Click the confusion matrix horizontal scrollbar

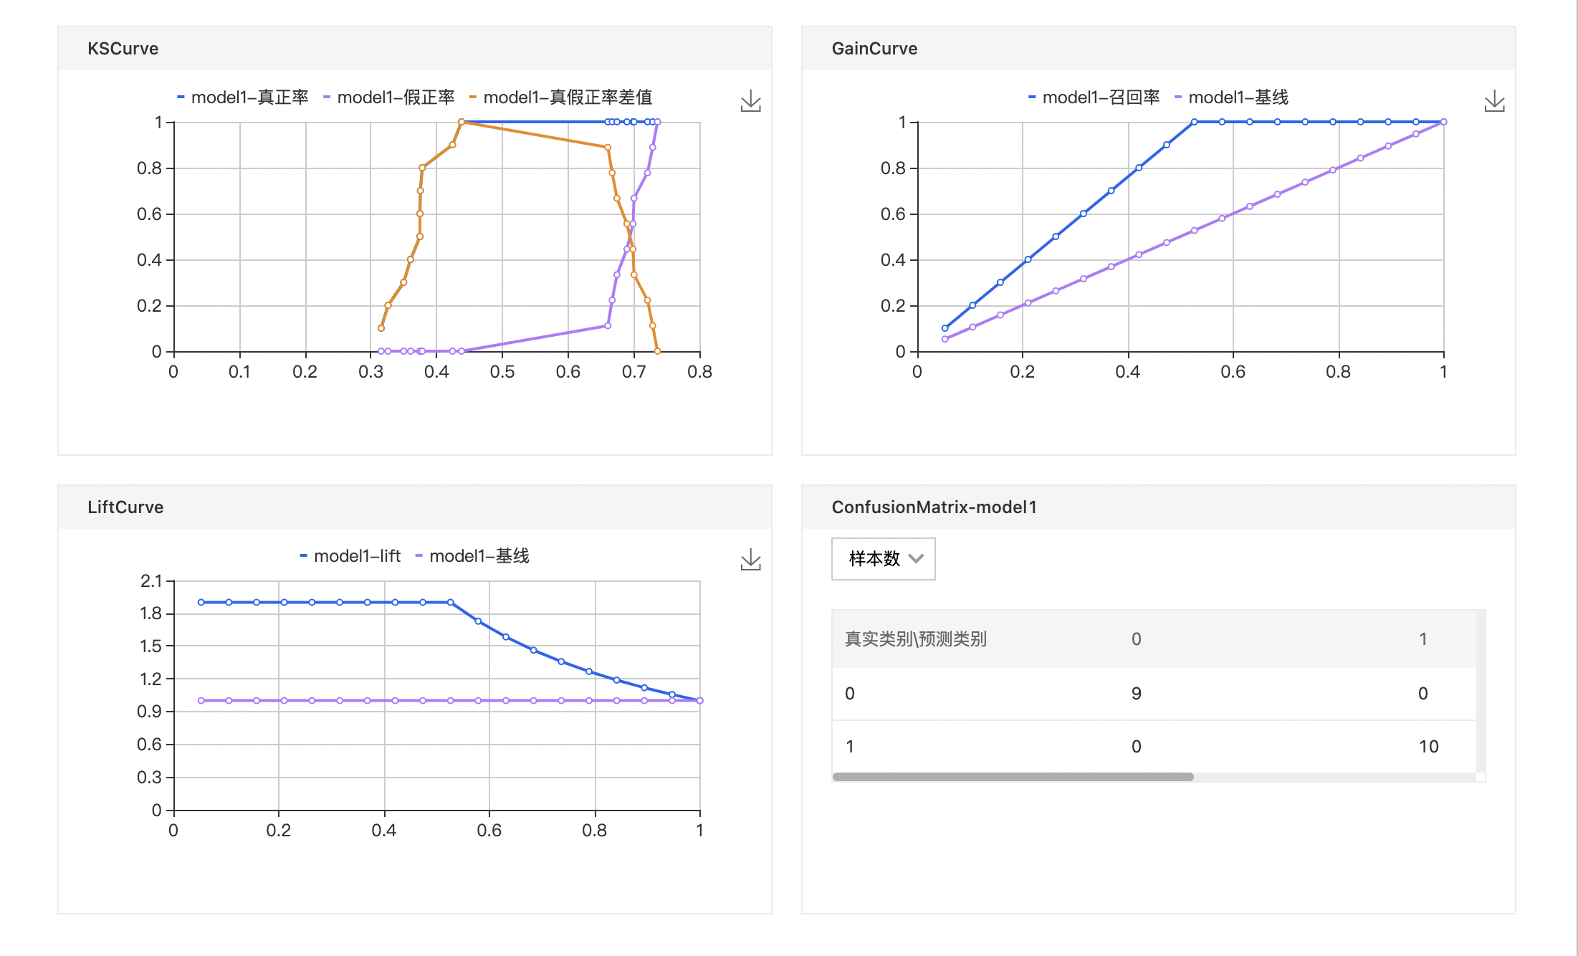coord(1013,777)
